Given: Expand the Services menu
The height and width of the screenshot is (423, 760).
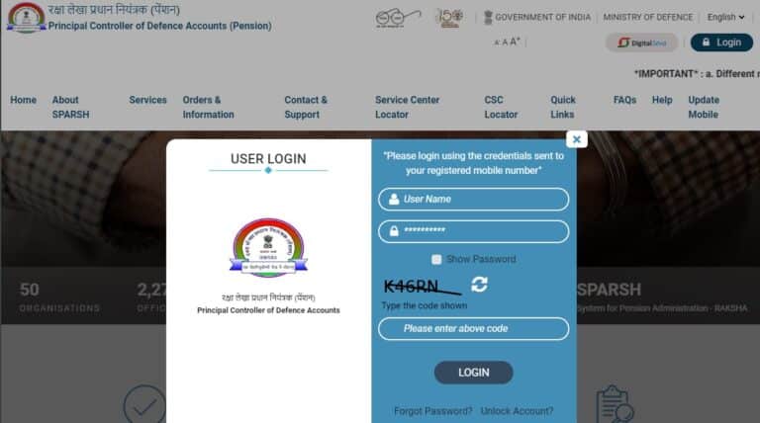Looking at the screenshot, I should tap(147, 100).
